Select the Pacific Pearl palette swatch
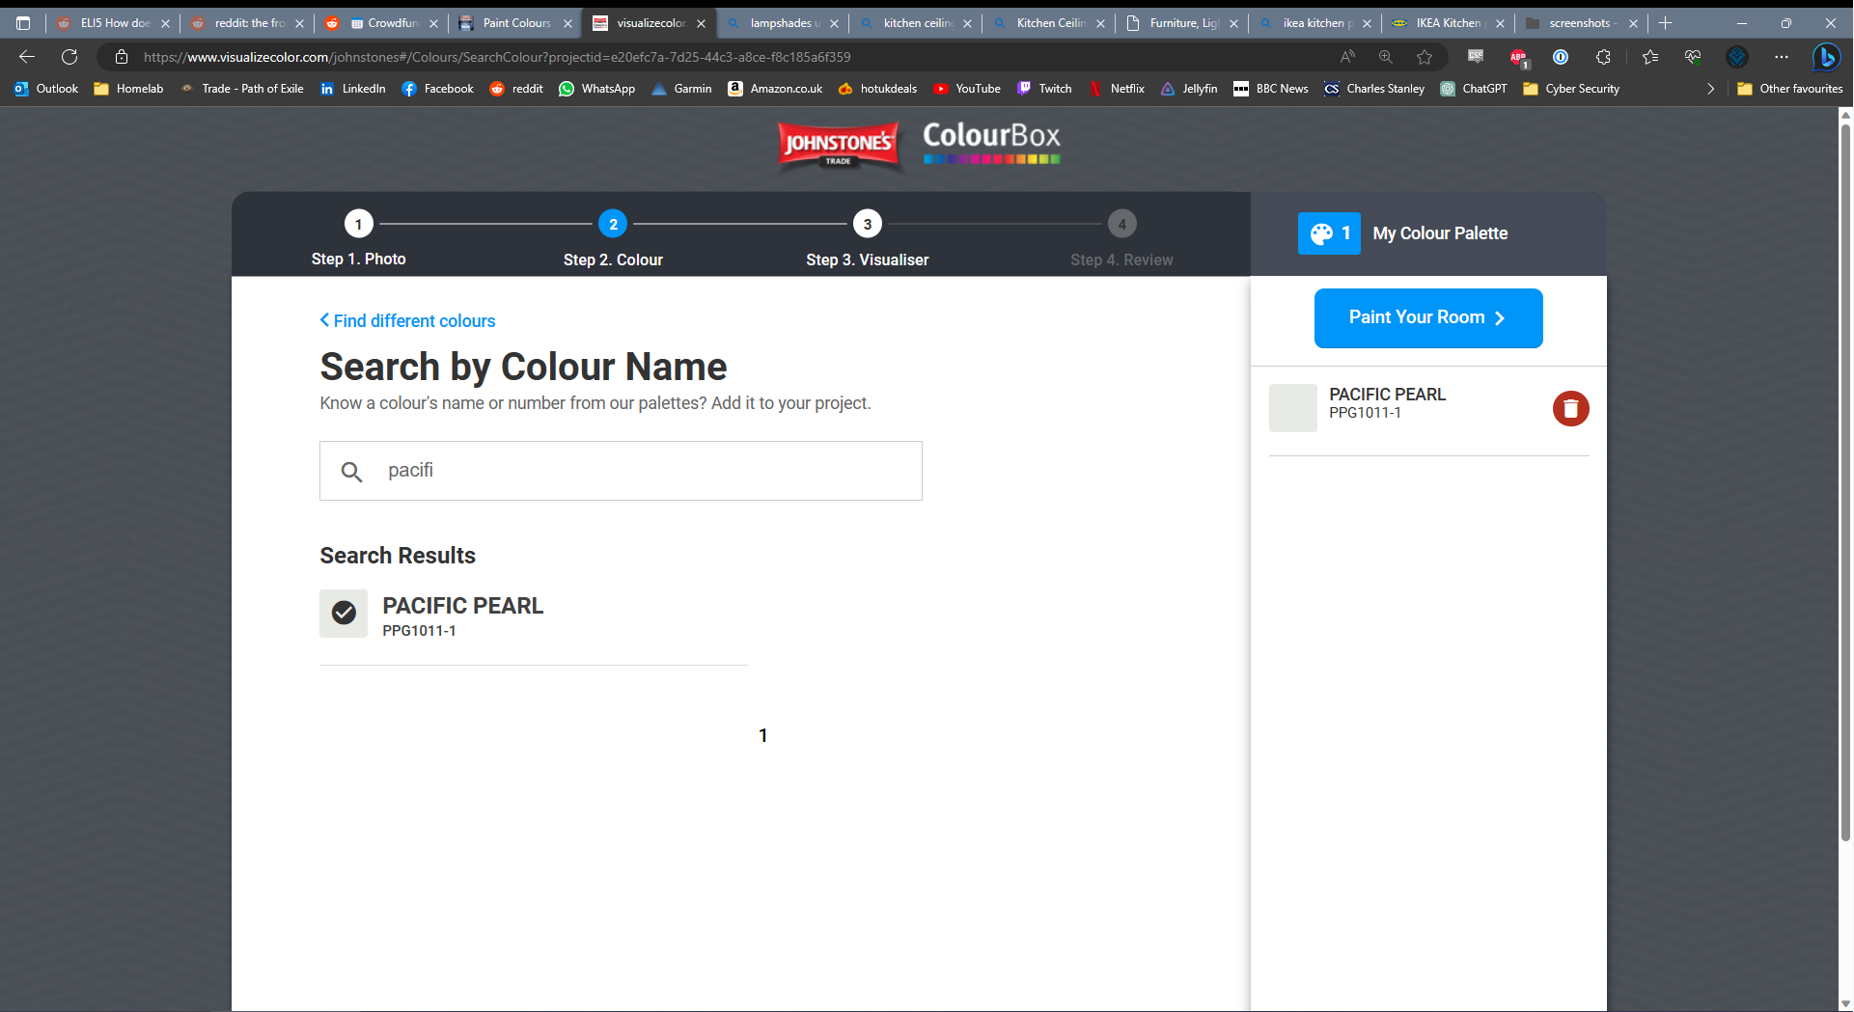The height and width of the screenshot is (1012, 1854). point(1292,407)
